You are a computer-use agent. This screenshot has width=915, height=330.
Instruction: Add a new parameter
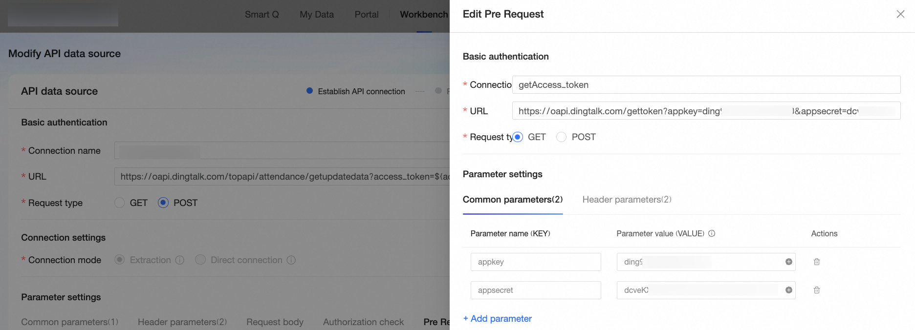[498, 319]
